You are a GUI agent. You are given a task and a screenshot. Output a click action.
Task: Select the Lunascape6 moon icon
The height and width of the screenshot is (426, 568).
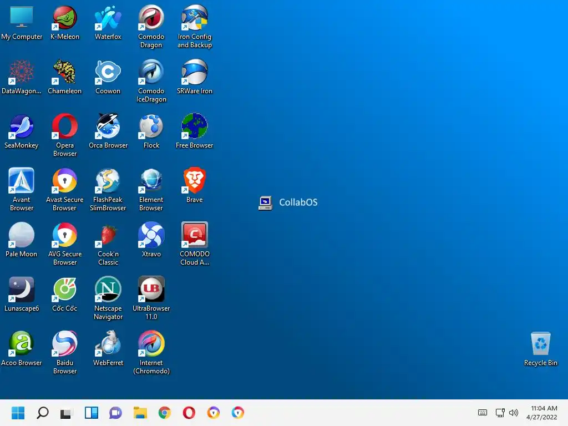point(22,289)
